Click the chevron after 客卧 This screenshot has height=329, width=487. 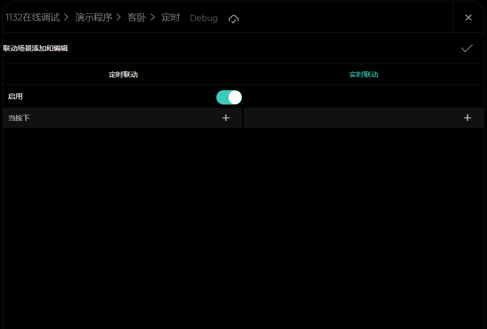pos(152,17)
